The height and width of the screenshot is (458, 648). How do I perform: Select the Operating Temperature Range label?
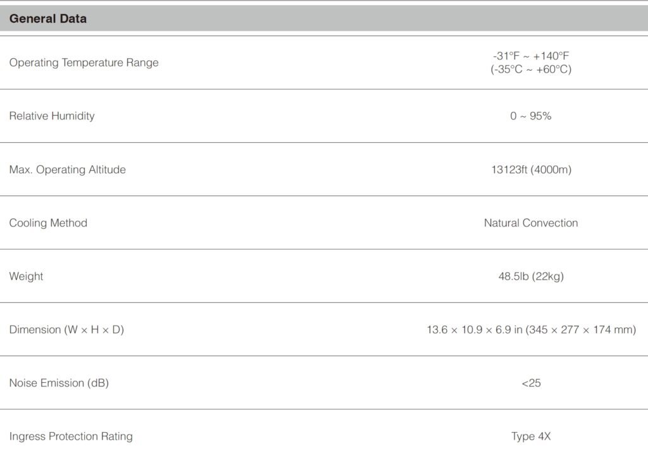(84, 63)
